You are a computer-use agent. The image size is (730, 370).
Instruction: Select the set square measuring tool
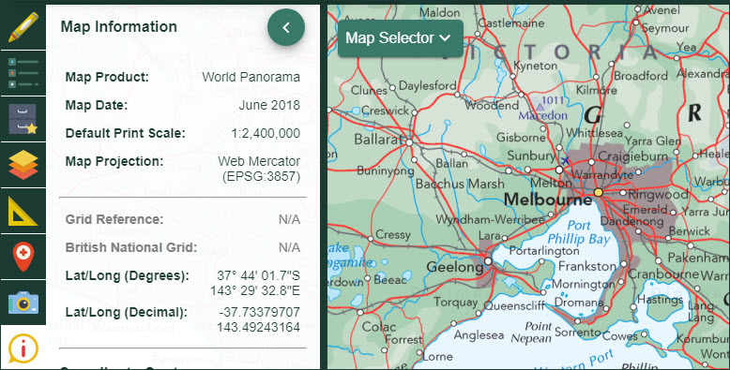tap(23, 211)
